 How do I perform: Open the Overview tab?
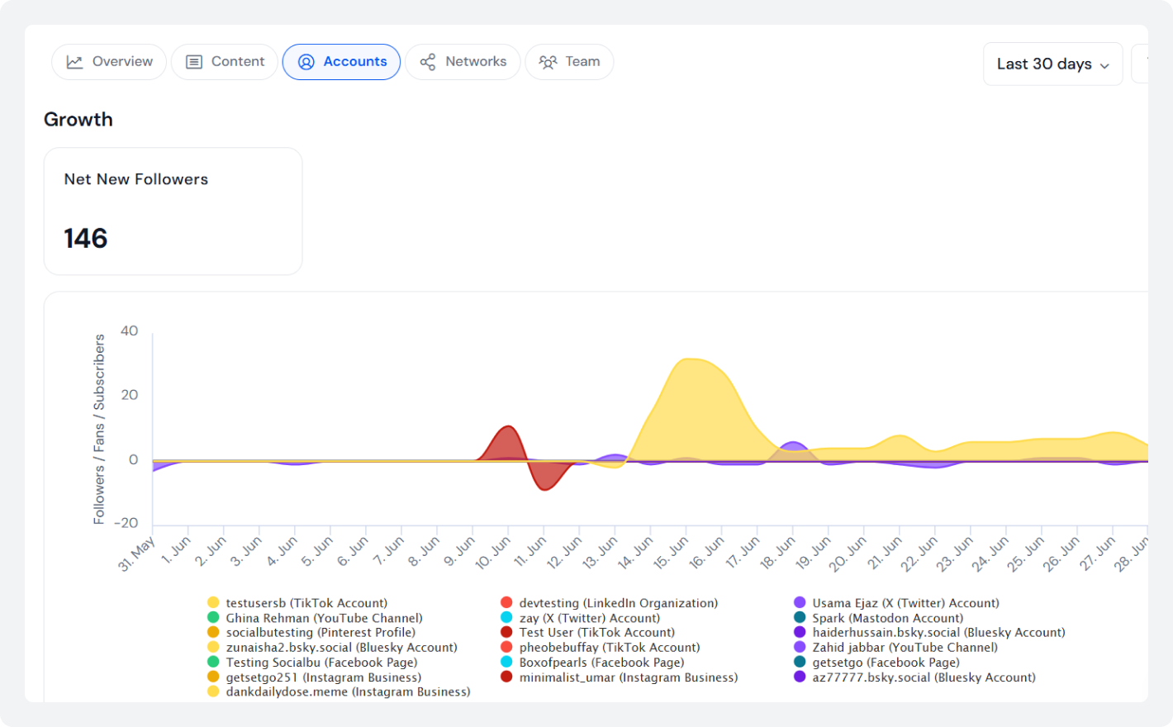[109, 62]
